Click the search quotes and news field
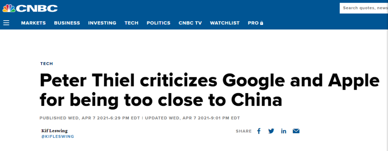The image size is (388, 151). point(364,8)
